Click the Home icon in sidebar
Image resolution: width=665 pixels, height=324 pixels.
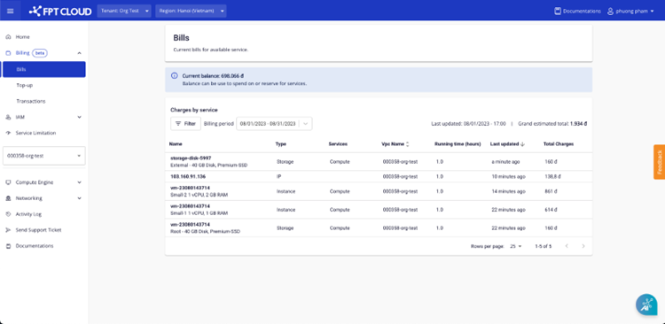[x=8, y=37]
